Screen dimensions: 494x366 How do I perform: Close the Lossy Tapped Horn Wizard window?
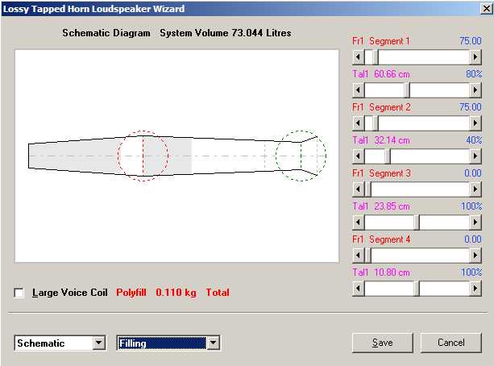(x=486, y=9)
